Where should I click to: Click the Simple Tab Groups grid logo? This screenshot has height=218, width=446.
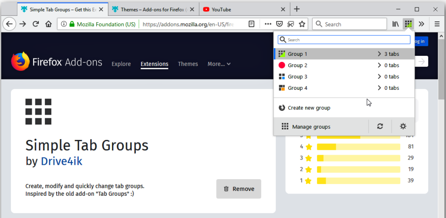point(38,112)
